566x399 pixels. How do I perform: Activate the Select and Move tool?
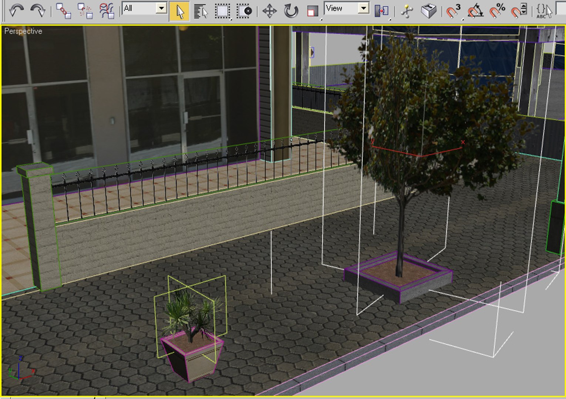pos(269,11)
